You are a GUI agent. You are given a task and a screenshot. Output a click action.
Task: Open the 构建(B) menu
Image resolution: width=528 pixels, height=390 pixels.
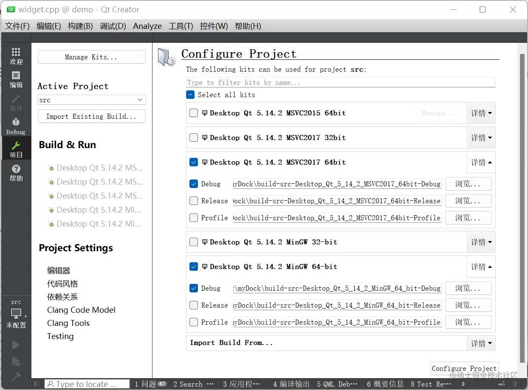coord(80,26)
